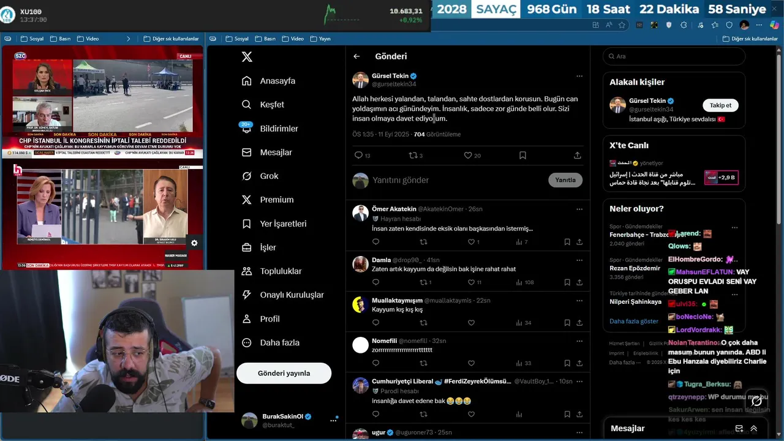Screen dimensions: 784x441
Task: Click Daha fazla göster link
Action: click(x=634, y=321)
